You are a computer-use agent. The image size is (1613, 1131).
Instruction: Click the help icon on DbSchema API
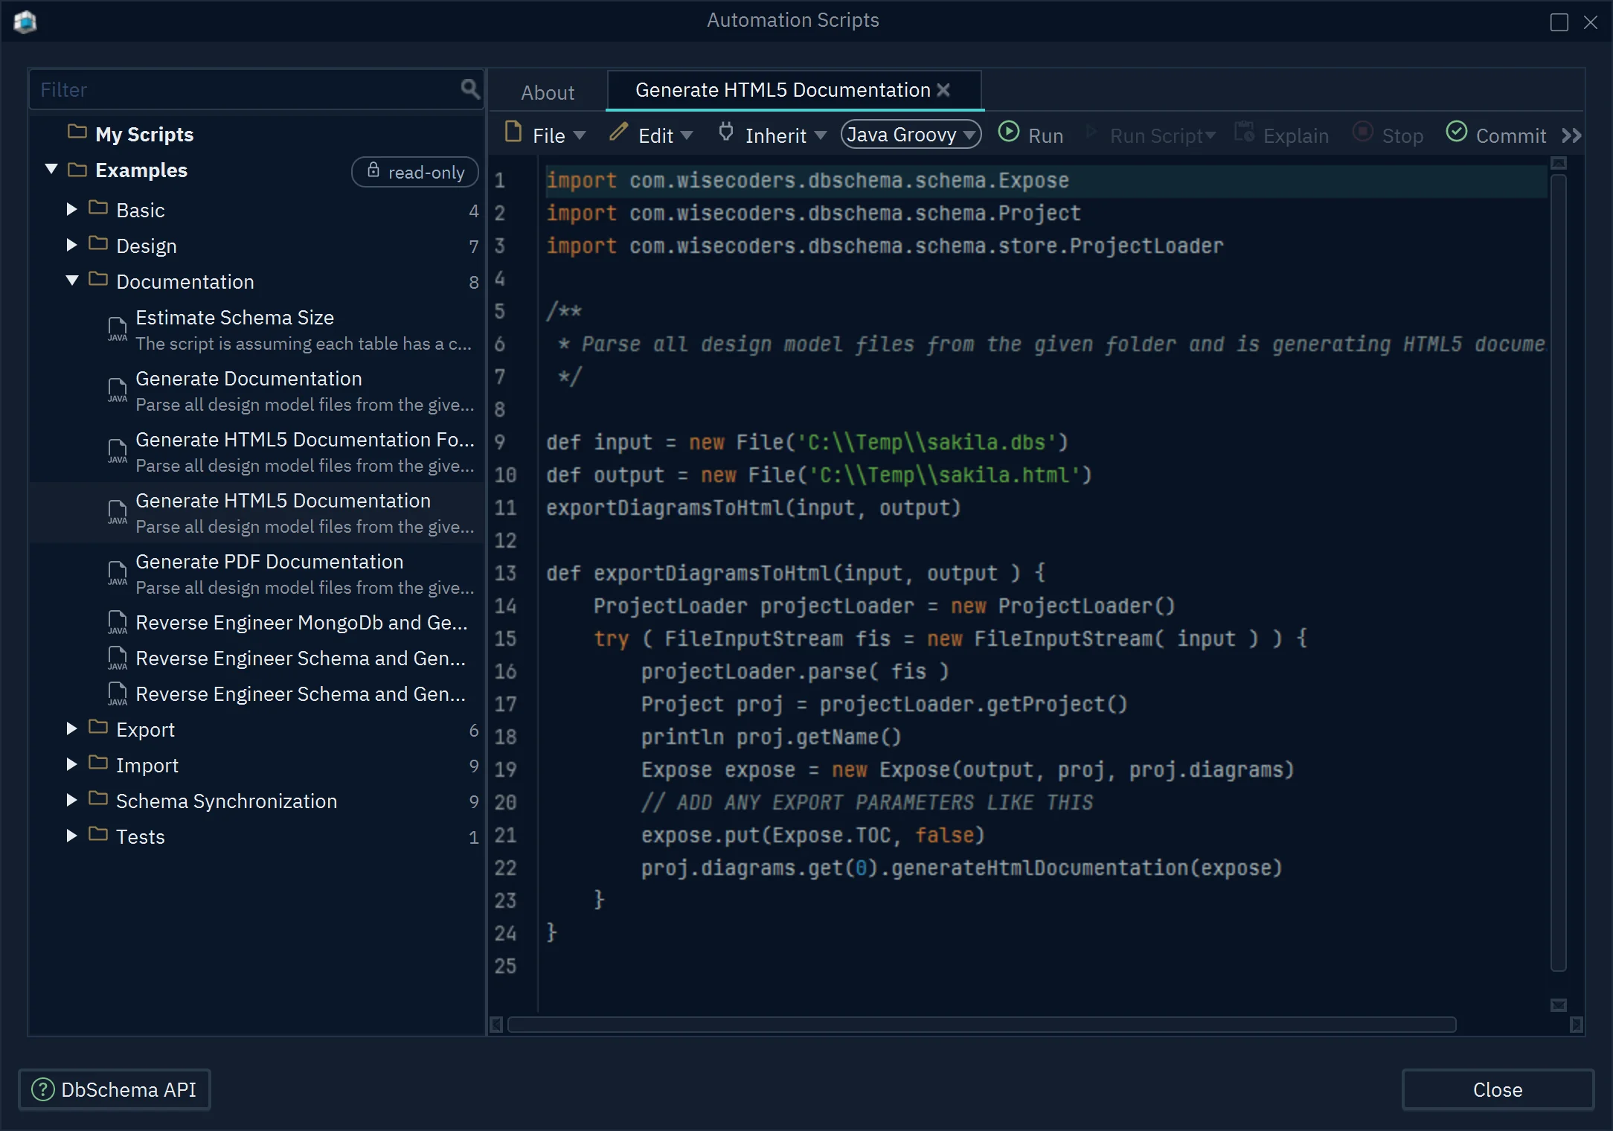(x=42, y=1089)
